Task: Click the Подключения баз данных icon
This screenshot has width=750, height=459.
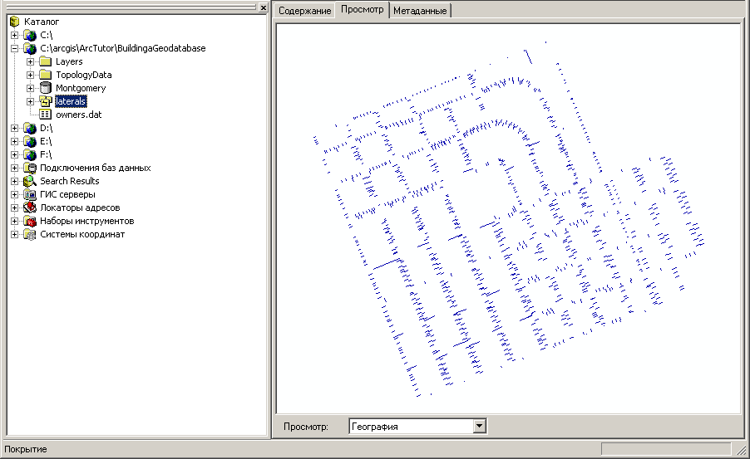Action: [30, 168]
